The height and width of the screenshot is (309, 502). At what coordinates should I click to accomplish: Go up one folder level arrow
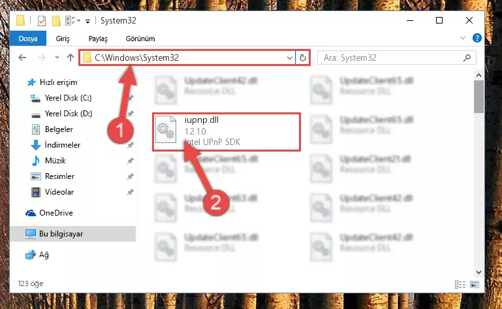[x=71, y=57]
